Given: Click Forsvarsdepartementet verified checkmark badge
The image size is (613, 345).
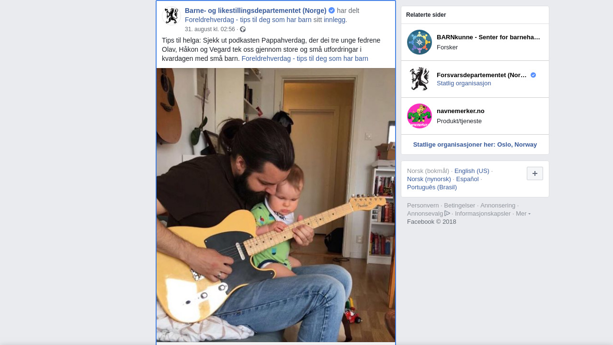Looking at the screenshot, I should [x=533, y=75].
